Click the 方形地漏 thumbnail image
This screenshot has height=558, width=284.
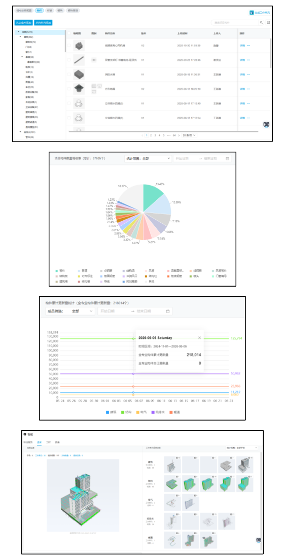79,89
